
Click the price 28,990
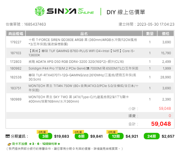(166, 77)
